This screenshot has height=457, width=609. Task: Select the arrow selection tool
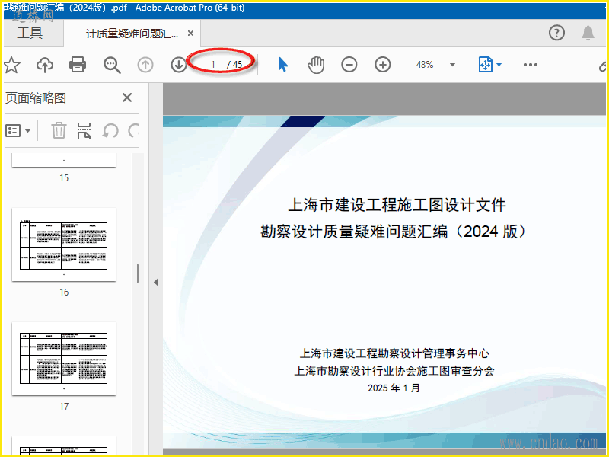(x=282, y=65)
